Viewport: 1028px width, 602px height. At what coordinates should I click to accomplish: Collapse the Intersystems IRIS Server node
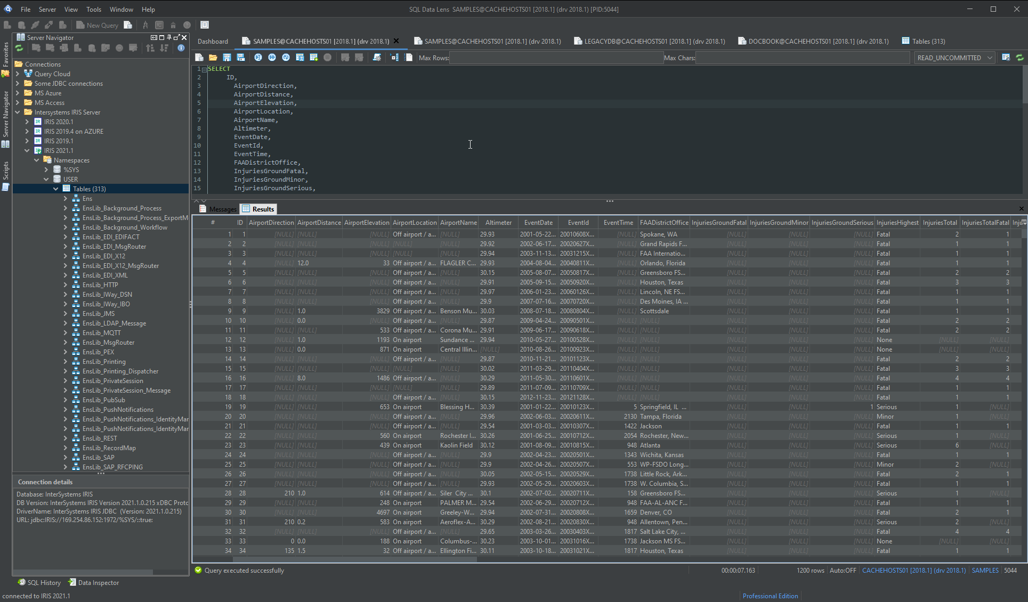(x=18, y=112)
